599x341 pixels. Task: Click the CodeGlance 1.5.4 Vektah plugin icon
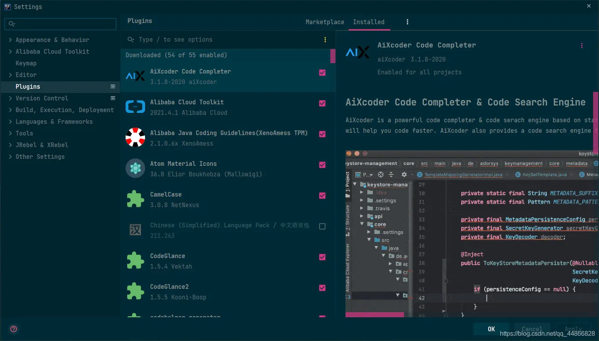135,261
